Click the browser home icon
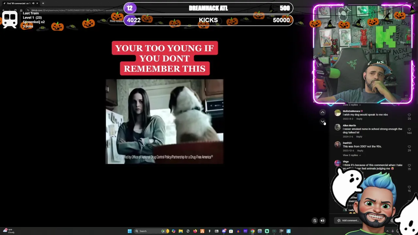Screen dimensions: 418x235 (21, 10)
